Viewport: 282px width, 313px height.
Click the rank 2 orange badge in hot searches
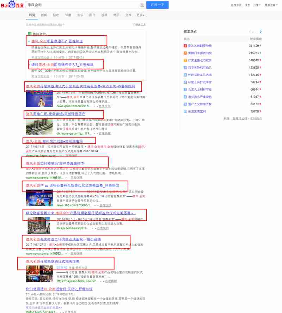tap(185, 53)
